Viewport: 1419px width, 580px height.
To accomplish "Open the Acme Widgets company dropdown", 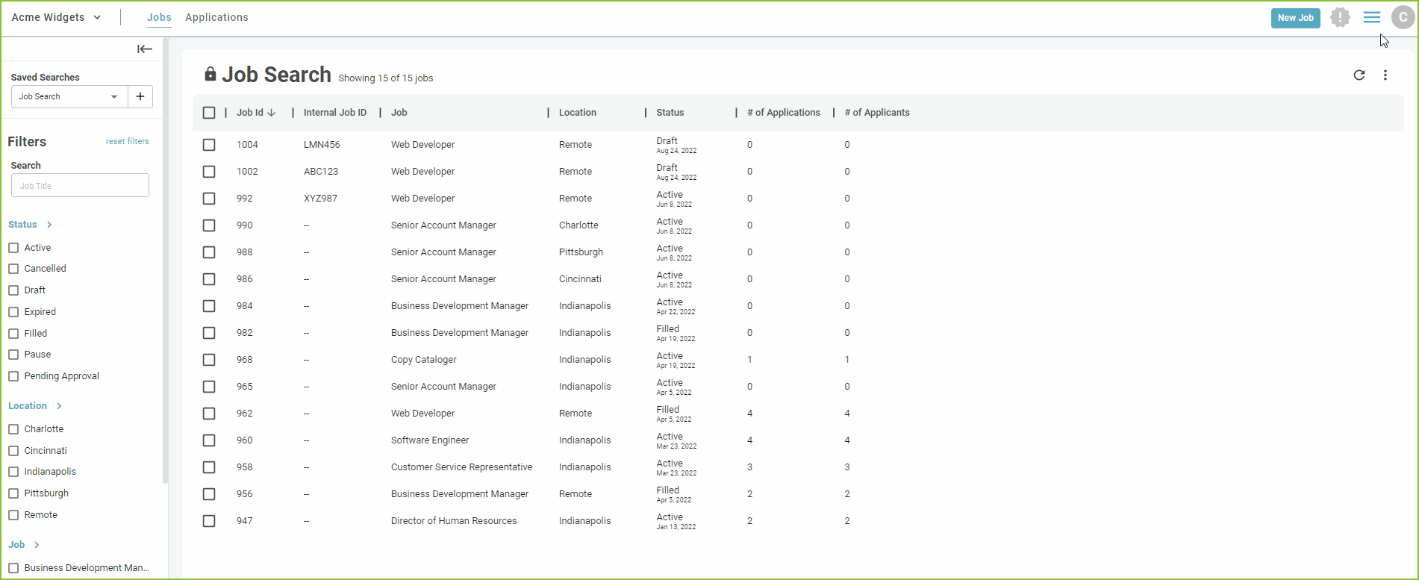I will click(57, 17).
